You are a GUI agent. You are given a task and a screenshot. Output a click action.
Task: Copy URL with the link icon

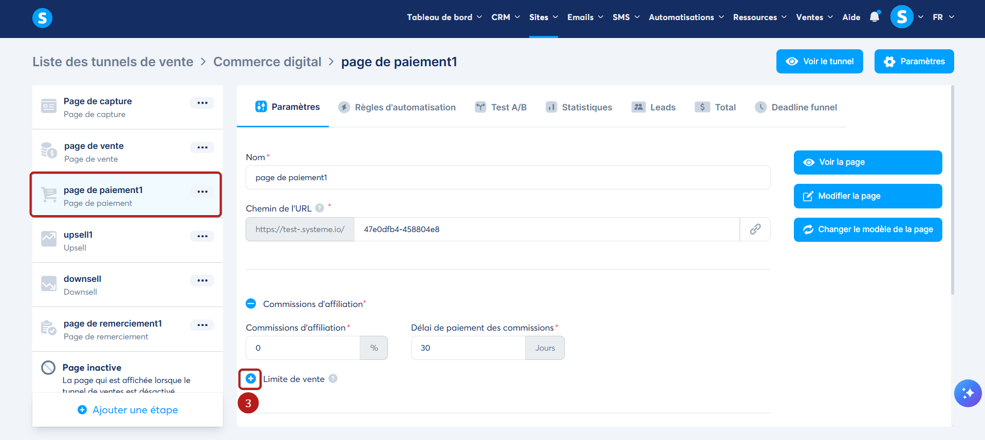(755, 229)
